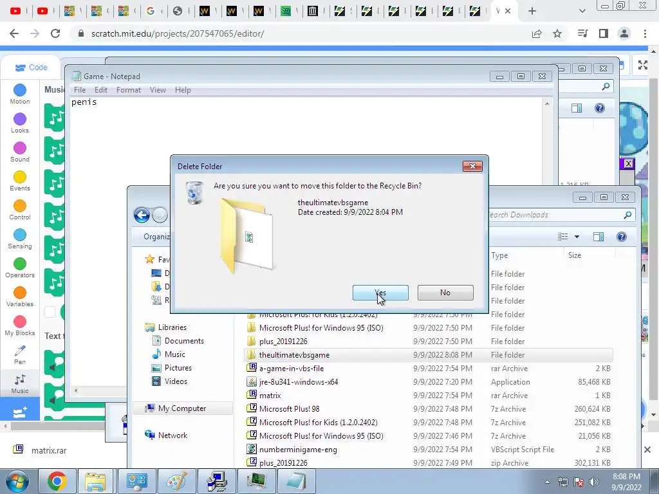Confirm deletion with the Yes button
Image resolution: width=659 pixels, height=494 pixels.
coord(380,293)
